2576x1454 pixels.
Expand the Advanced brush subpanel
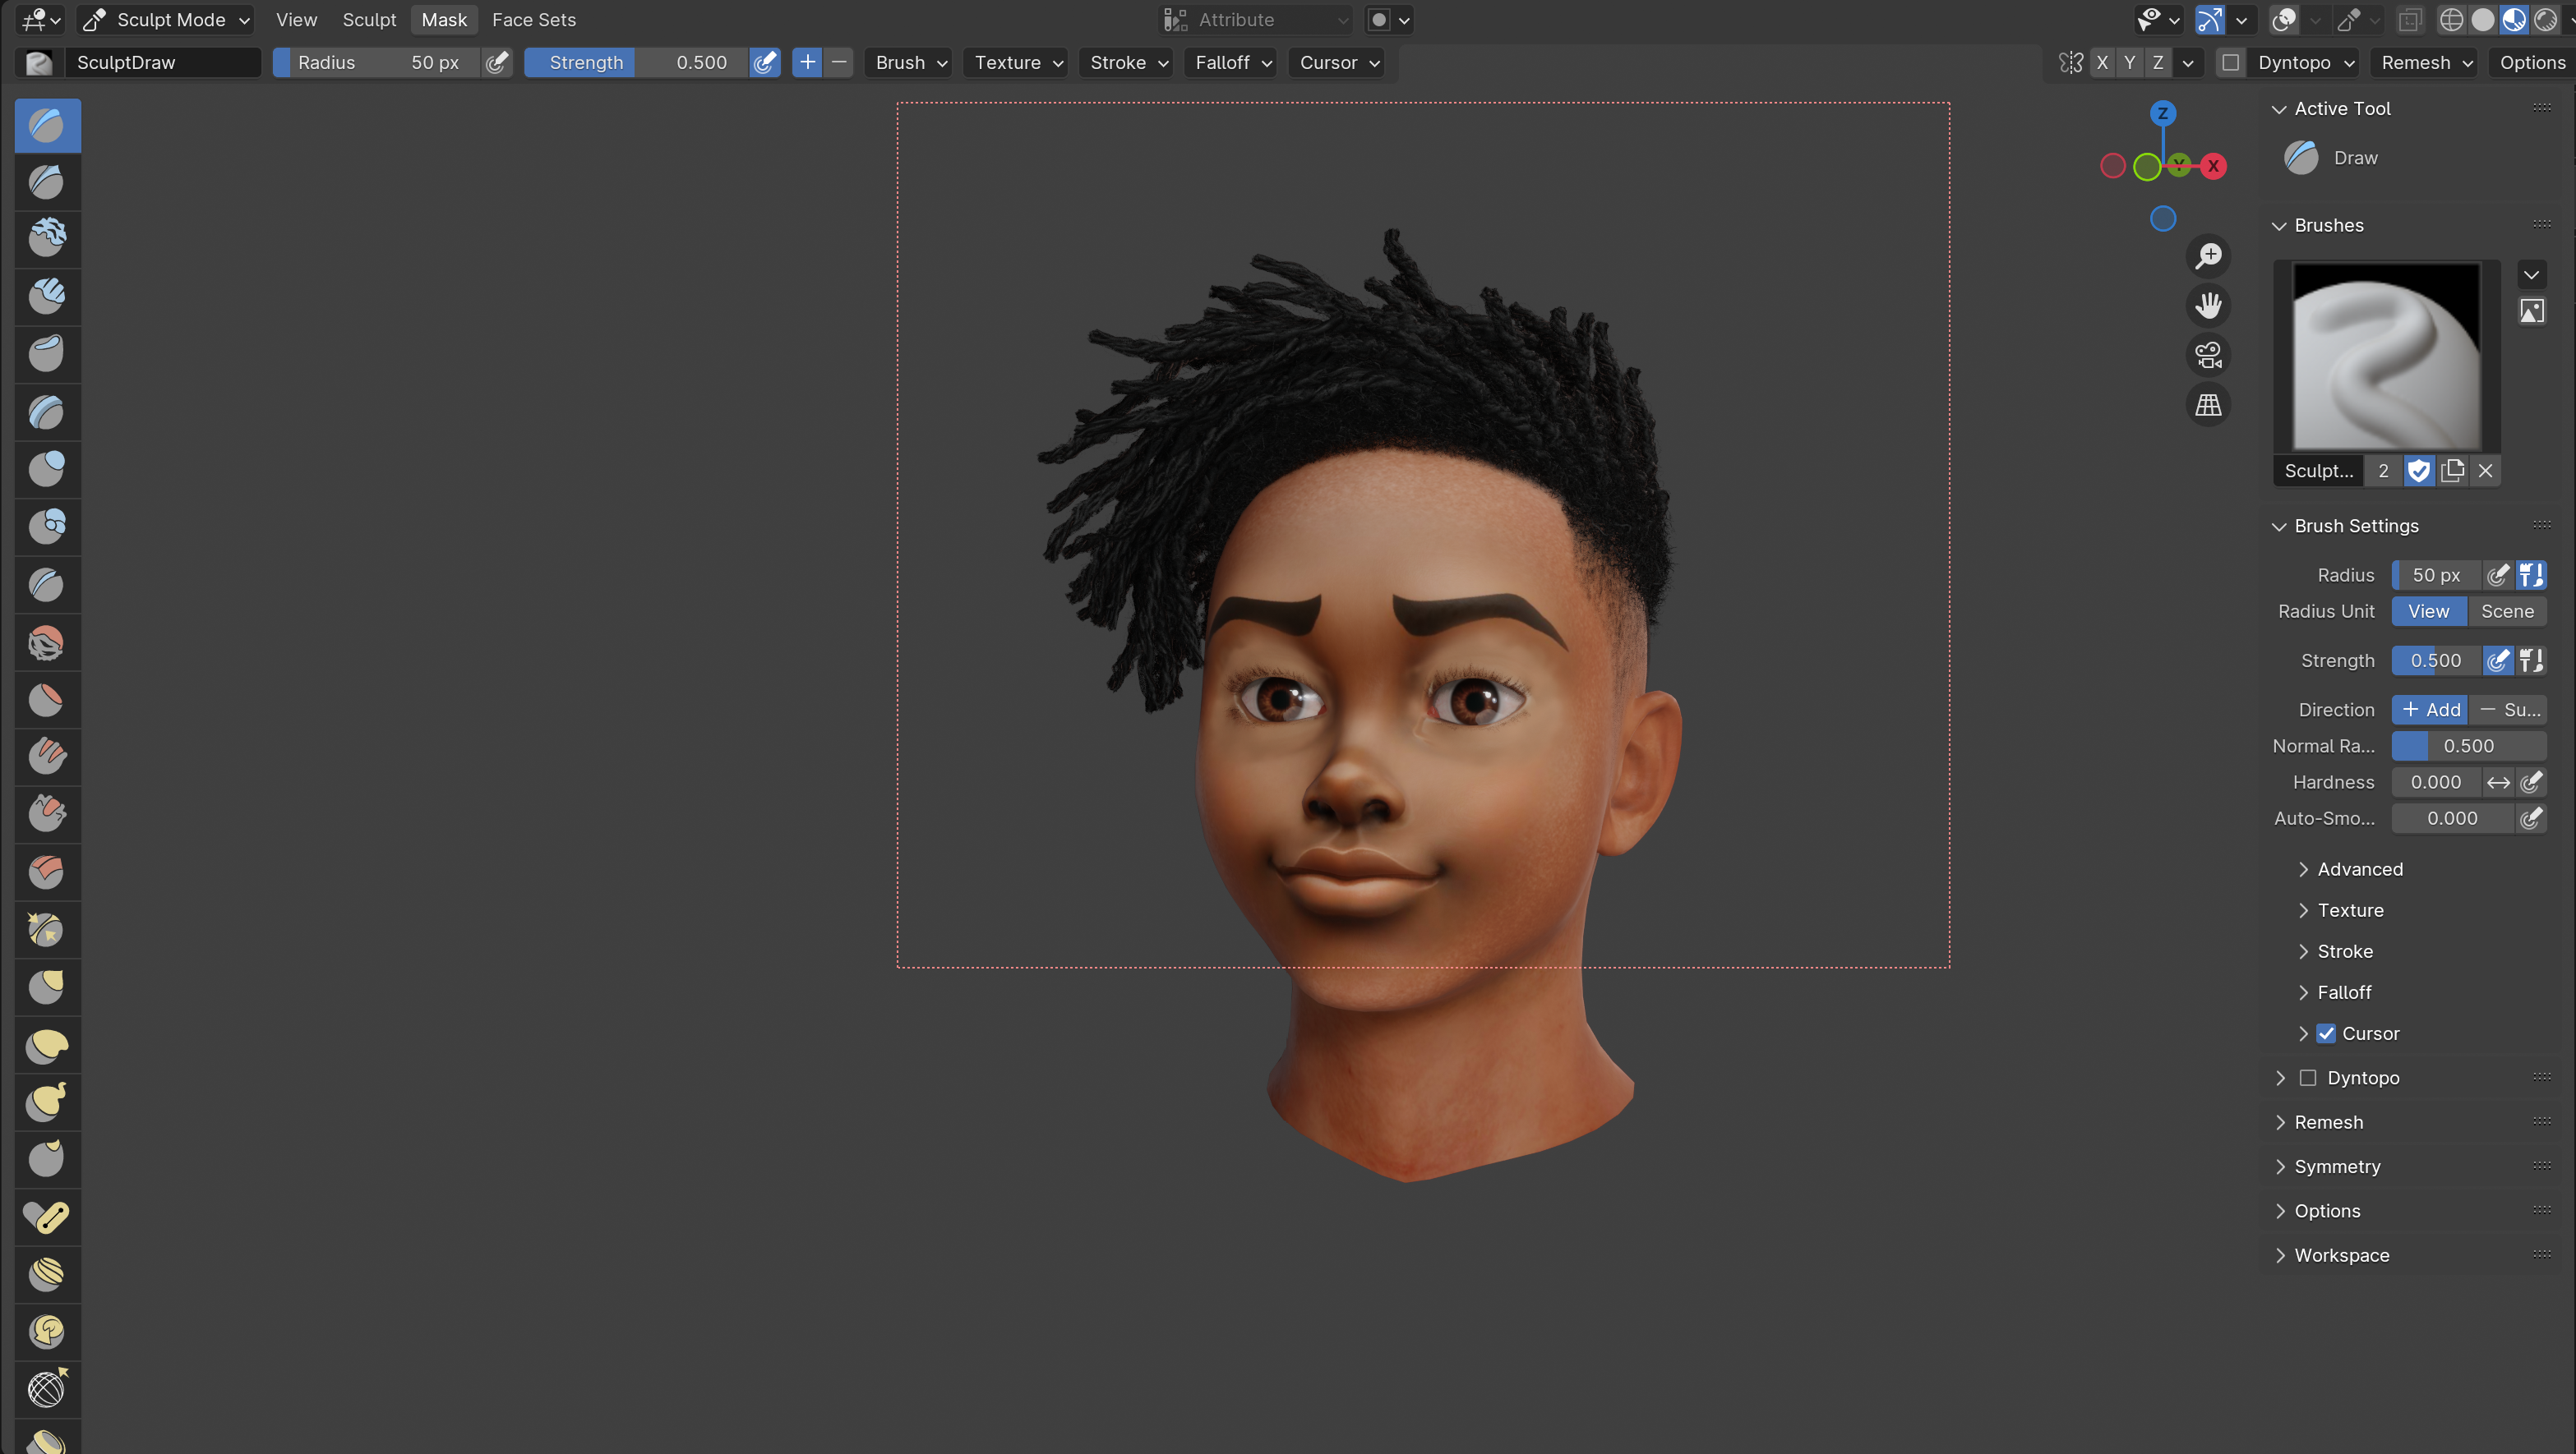pyautogui.click(x=2359, y=869)
